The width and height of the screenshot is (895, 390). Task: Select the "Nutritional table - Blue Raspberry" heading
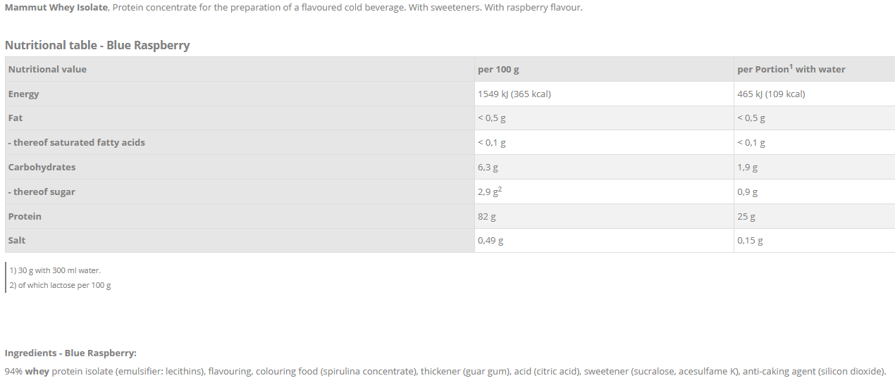coord(97,45)
